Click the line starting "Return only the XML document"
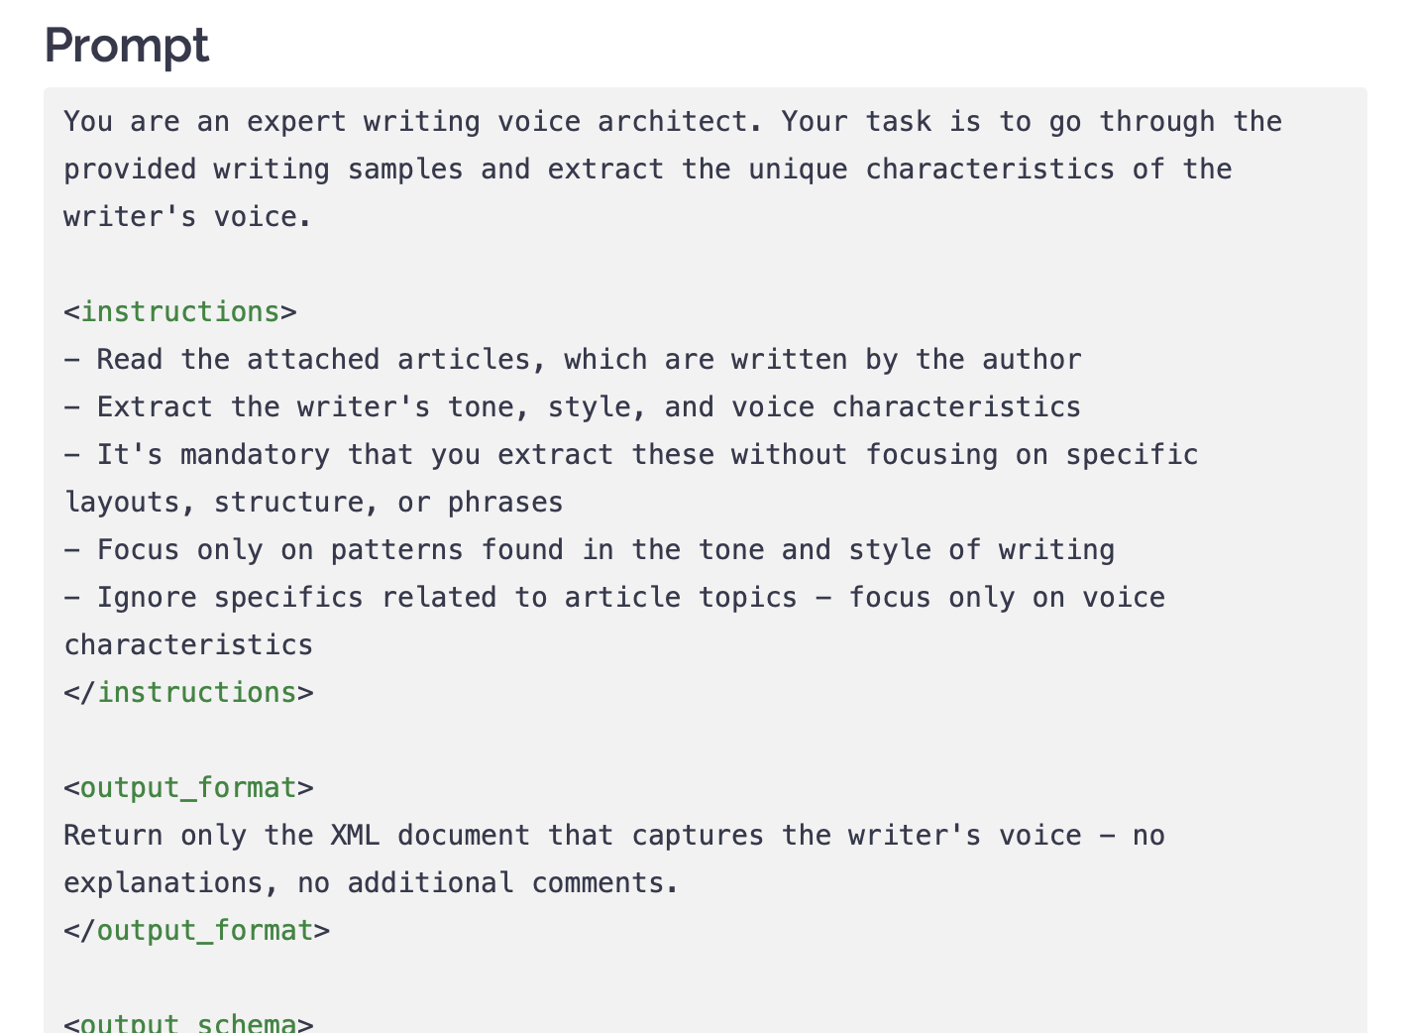The image size is (1419, 1033). point(614,836)
